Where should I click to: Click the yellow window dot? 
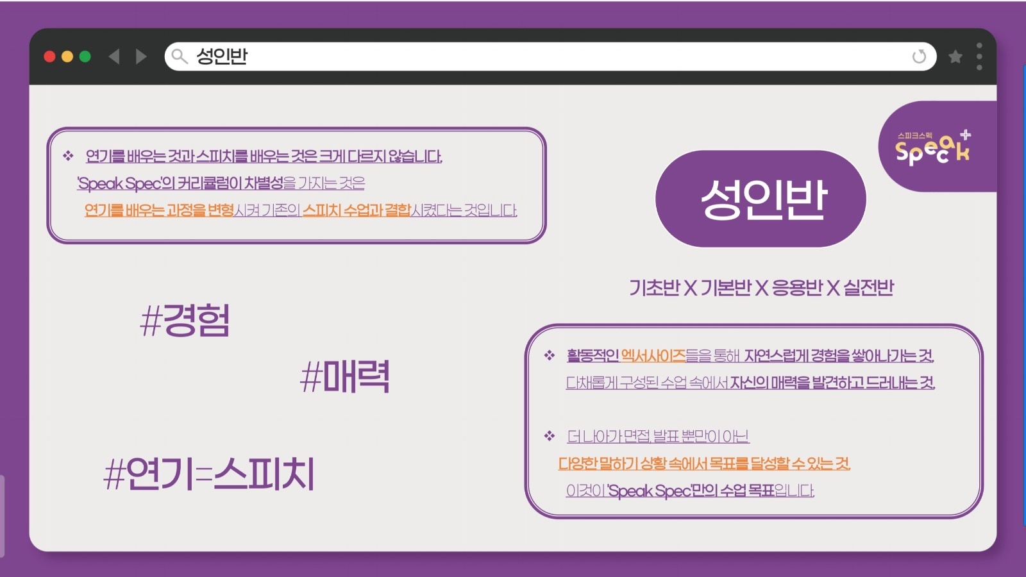point(67,56)
